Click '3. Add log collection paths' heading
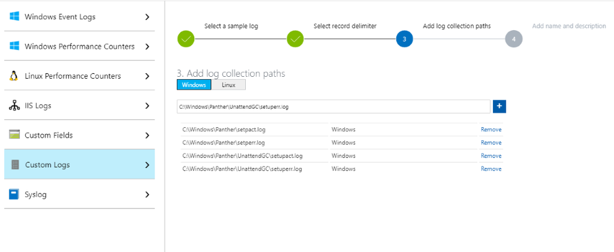Viewport: 614px width, 252px height. point(231,73)
